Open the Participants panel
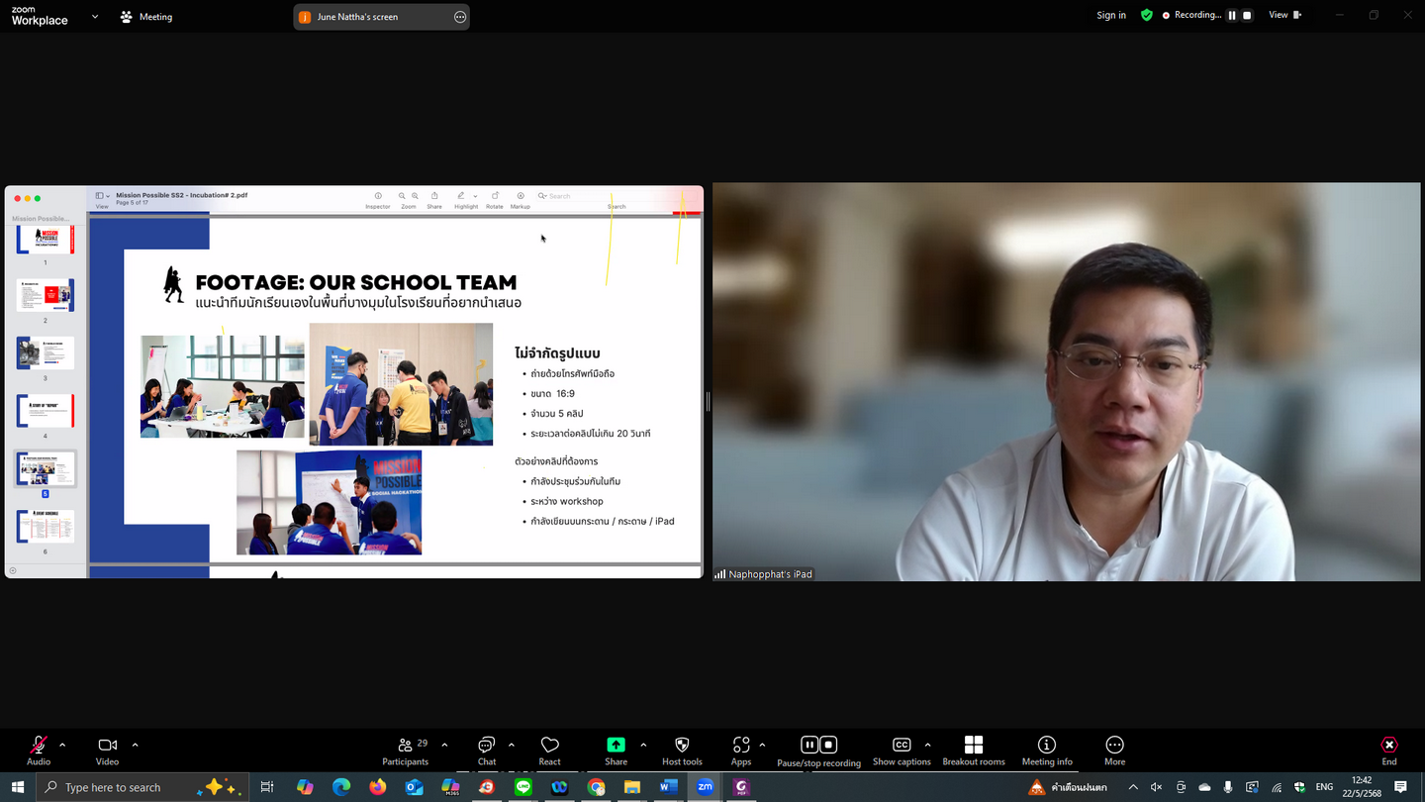Viewport: 1425px width, 802px height. (x=405, y=750)
